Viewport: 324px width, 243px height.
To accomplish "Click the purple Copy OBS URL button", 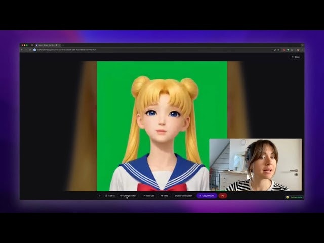I will tap(207, 196).
